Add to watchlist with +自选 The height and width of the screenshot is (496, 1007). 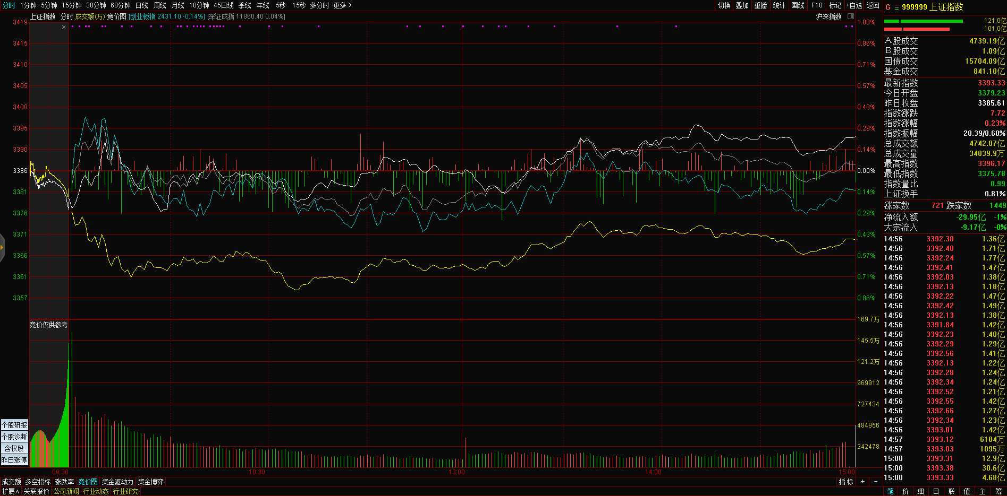click(854, 5)
